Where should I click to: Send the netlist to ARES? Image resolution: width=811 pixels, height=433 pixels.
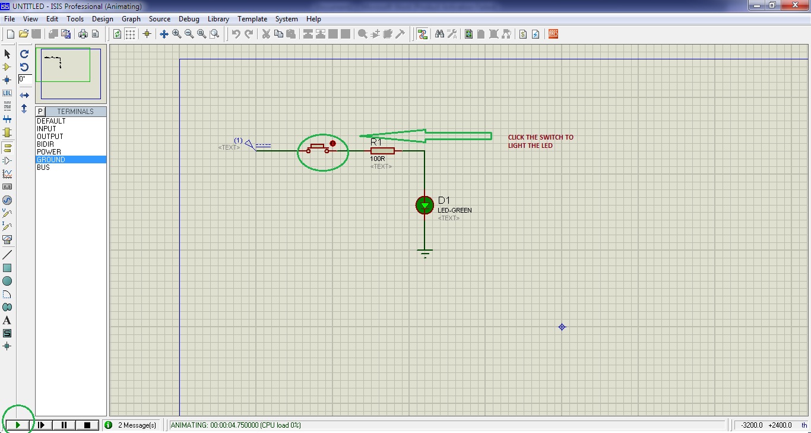tap(553, 34)
